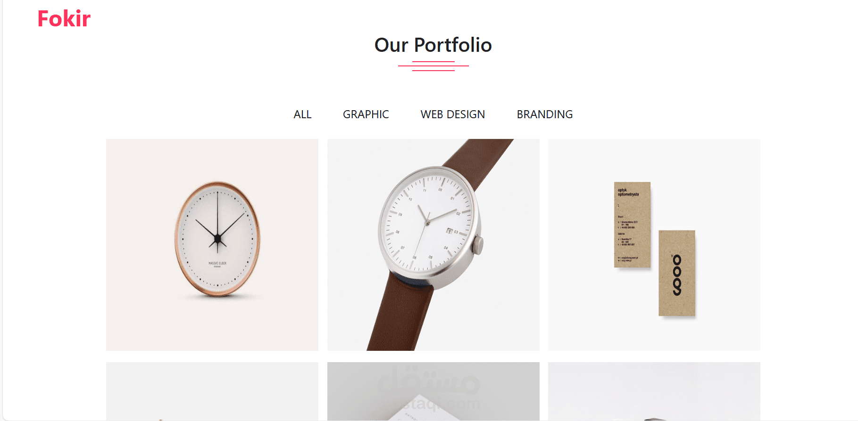Click the kraft card with the looped chain logo
Viewport: 858px width, 421px height.
pyautogui.click(x=677, y=273)
